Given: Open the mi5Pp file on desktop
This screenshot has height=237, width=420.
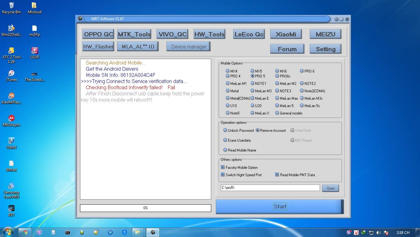Looking at the screenshot, I should (x=35, y=31).
